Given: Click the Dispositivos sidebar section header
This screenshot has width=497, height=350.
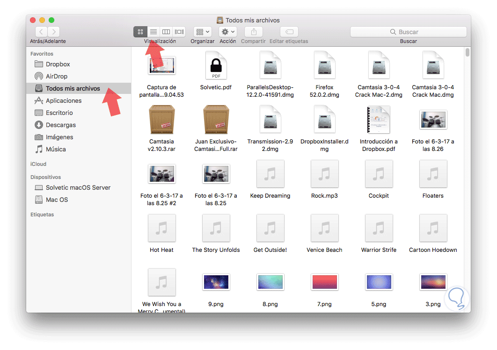Looking at the screenshot, I should click(46, 177).
